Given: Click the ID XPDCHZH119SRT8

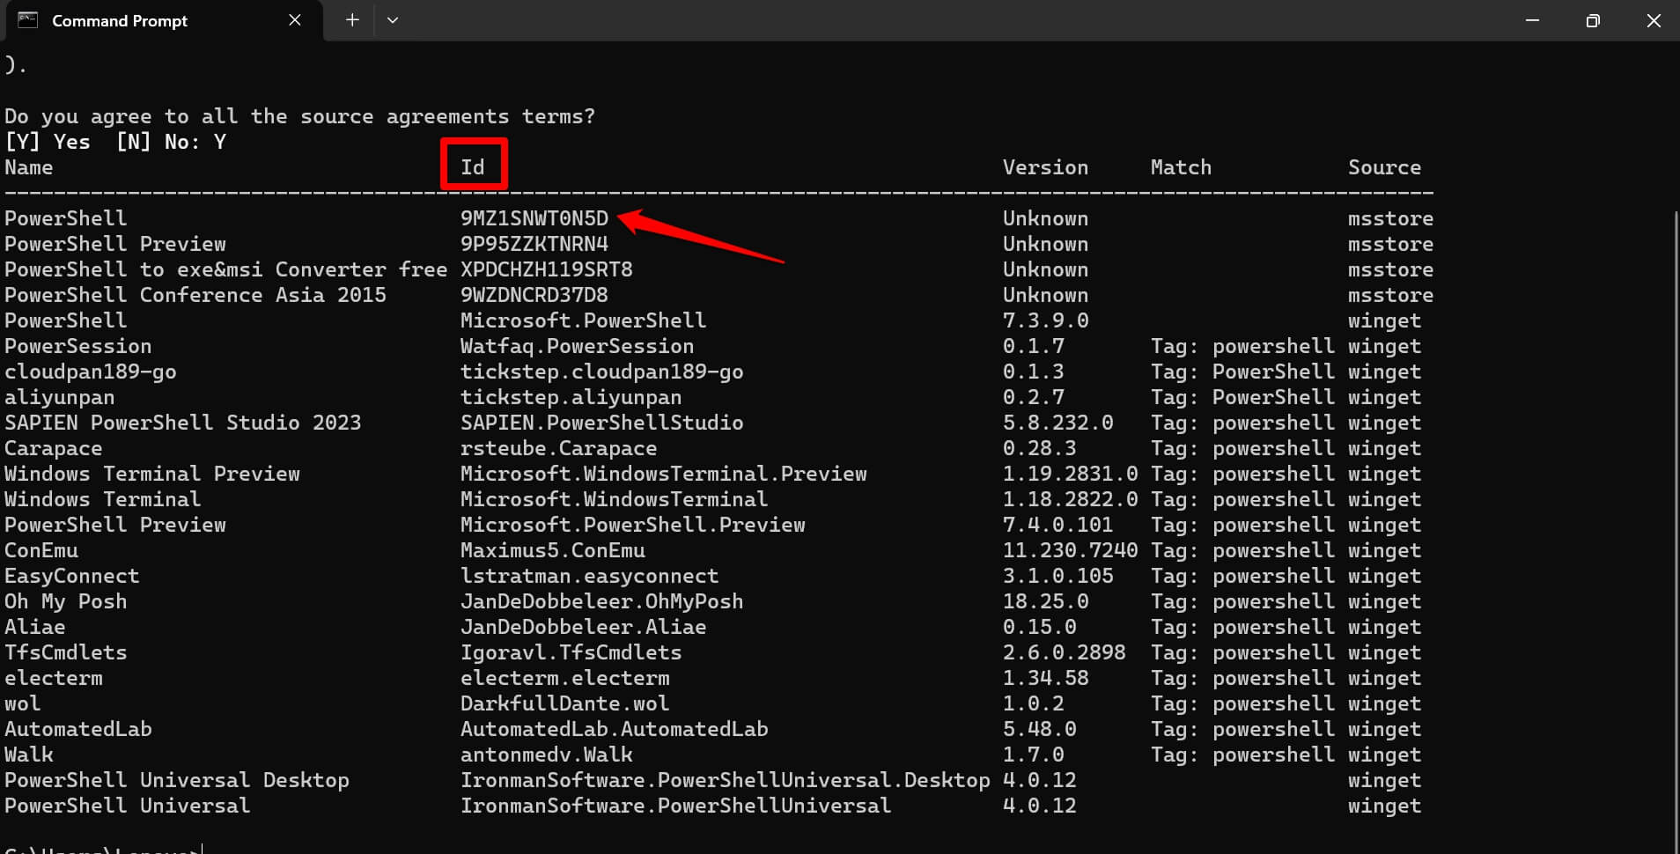Looking at the screenshot, I should (547, 269).
